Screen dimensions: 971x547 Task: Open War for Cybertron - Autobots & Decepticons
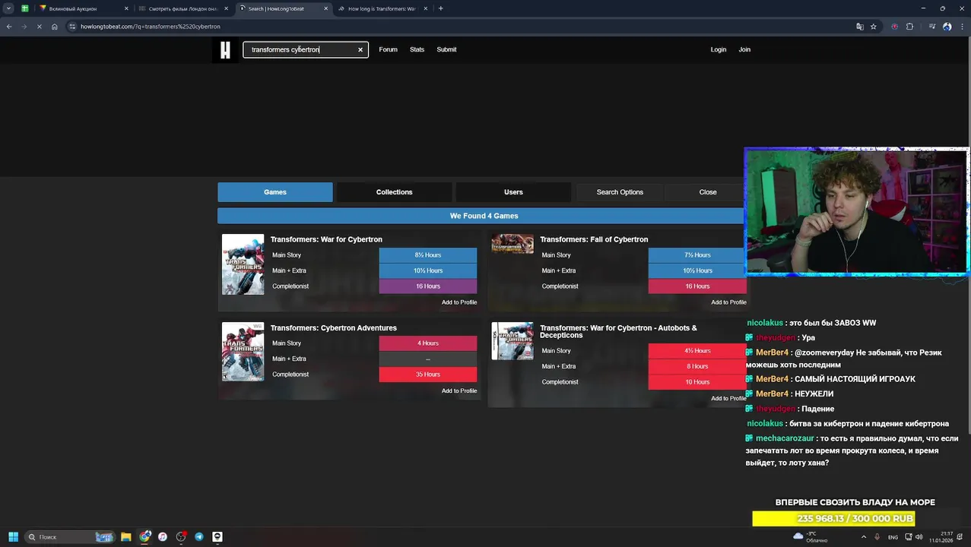[618, 331]
